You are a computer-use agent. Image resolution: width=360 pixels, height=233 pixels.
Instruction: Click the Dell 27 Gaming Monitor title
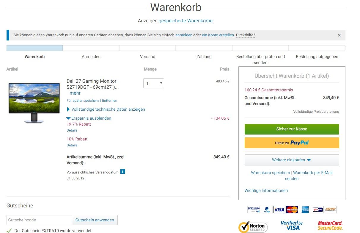pos(93,84)
